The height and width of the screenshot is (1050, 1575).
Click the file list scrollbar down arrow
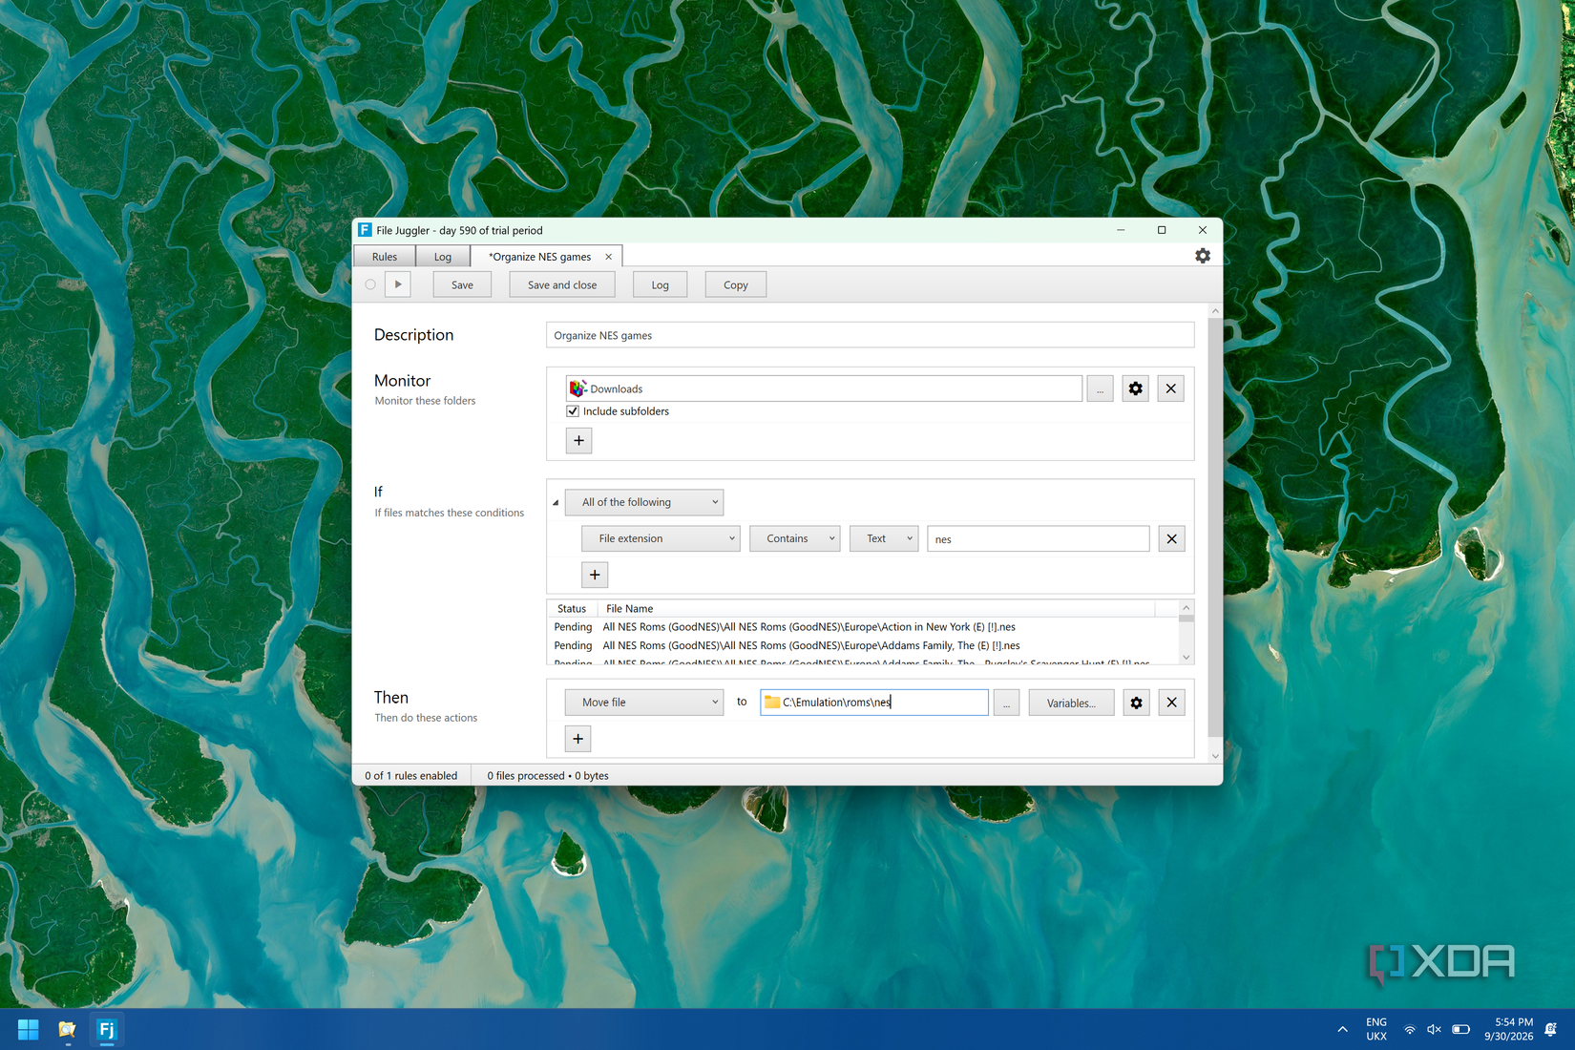pos(1186,657)
